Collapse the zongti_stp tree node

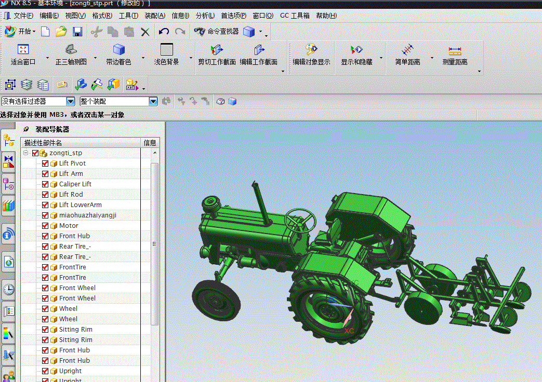pos(25,153)
